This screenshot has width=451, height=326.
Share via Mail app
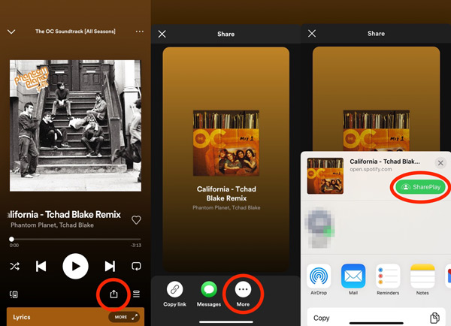coord(353,279)
